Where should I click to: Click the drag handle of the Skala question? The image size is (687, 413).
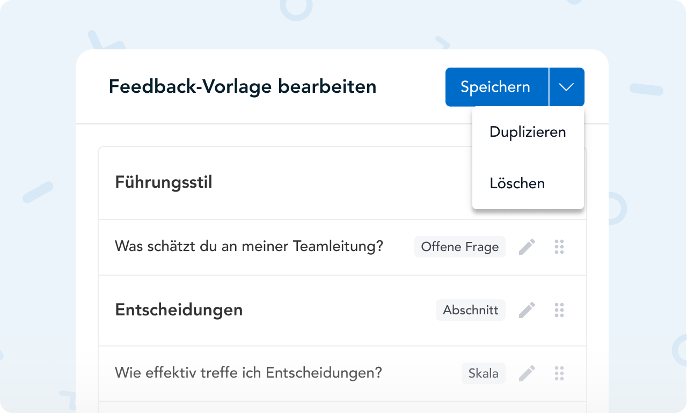(559, 373)
